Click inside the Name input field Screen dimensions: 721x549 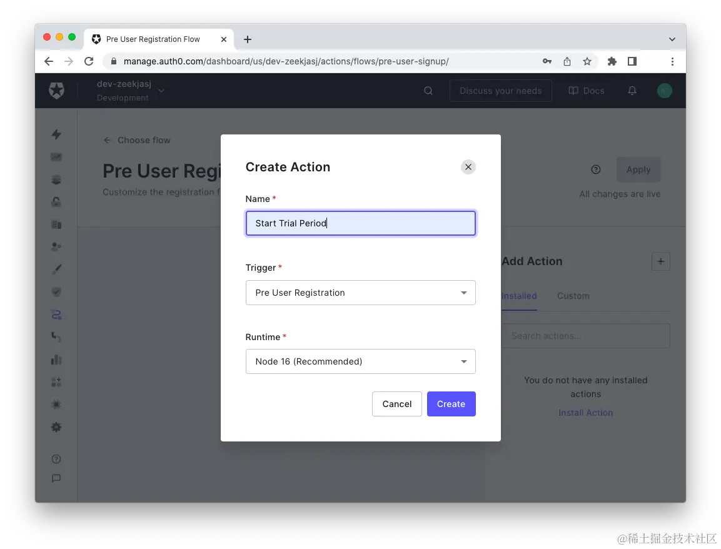pos(360,223)
